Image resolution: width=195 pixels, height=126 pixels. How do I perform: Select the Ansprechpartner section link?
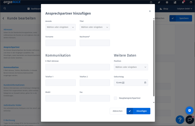tap(12, 47)
